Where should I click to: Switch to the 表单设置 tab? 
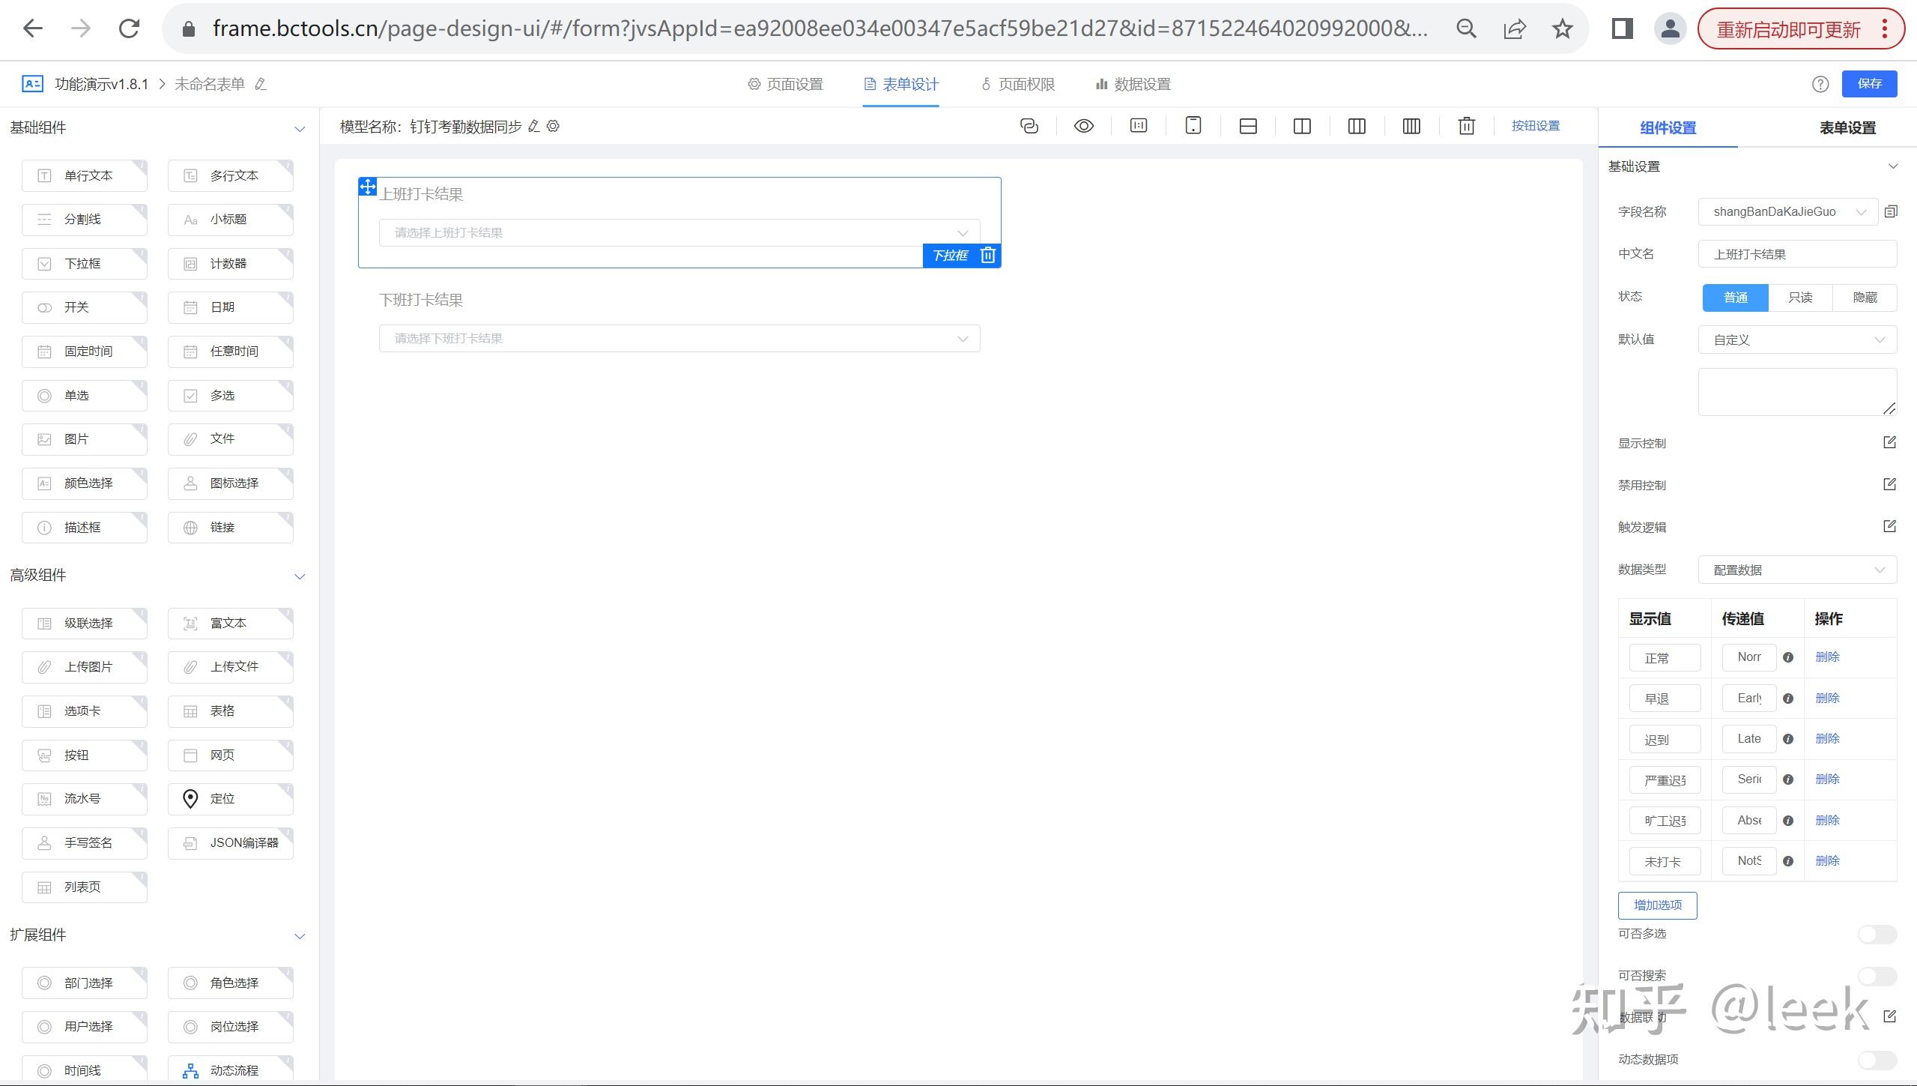click(1847, 128)
